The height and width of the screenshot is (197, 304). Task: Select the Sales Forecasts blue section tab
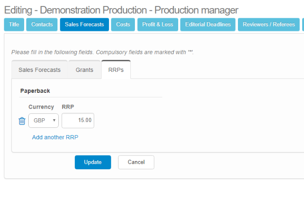(x=84, y=25)
